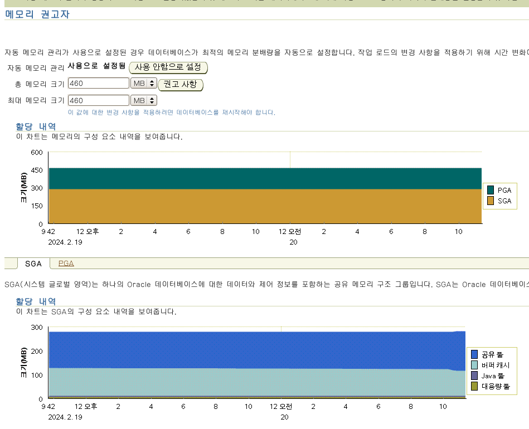Click the '권고 사항' button

tap(181, 85)
